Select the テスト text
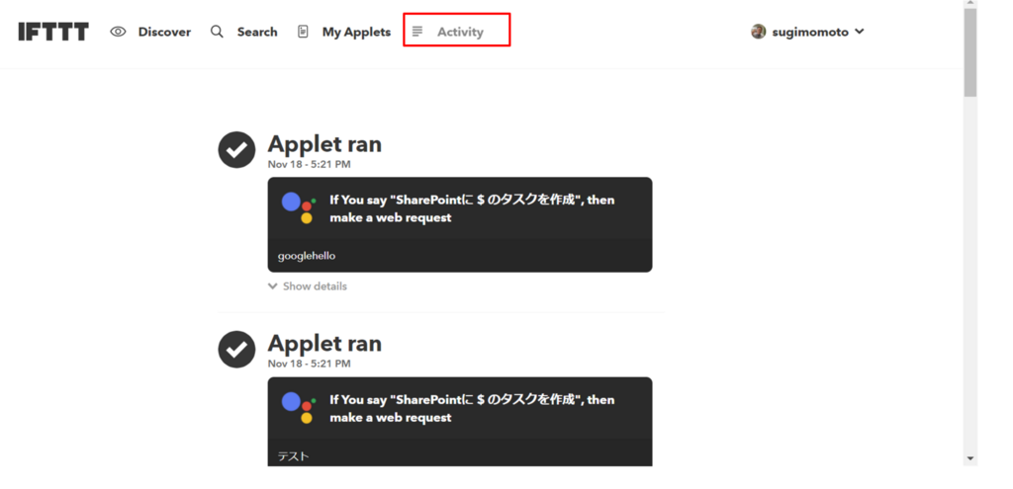Screen dimensions: 1013x489 coord(293,456)
